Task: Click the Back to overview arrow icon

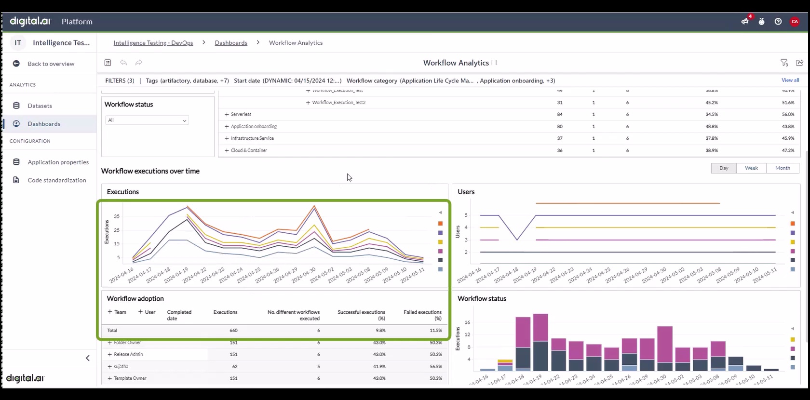Action: click(x=16, y=64)
